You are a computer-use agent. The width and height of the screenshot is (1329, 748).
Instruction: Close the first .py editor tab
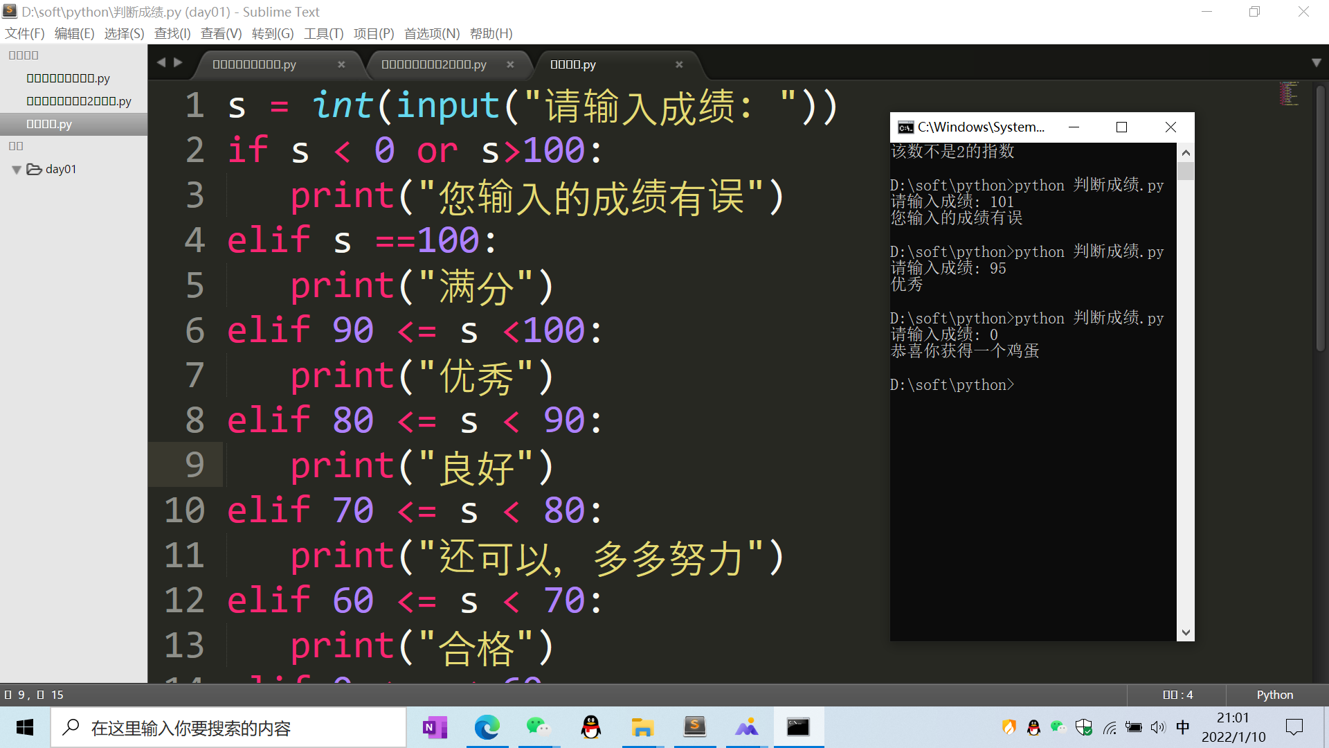[x=341, y=64]
